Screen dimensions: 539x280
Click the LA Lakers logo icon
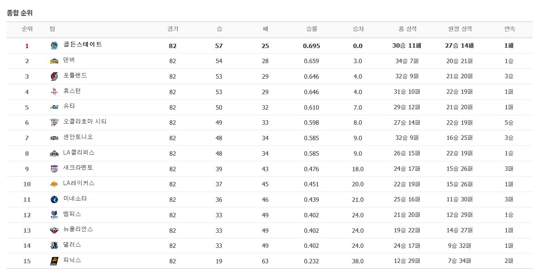click(x=54, y=184)
